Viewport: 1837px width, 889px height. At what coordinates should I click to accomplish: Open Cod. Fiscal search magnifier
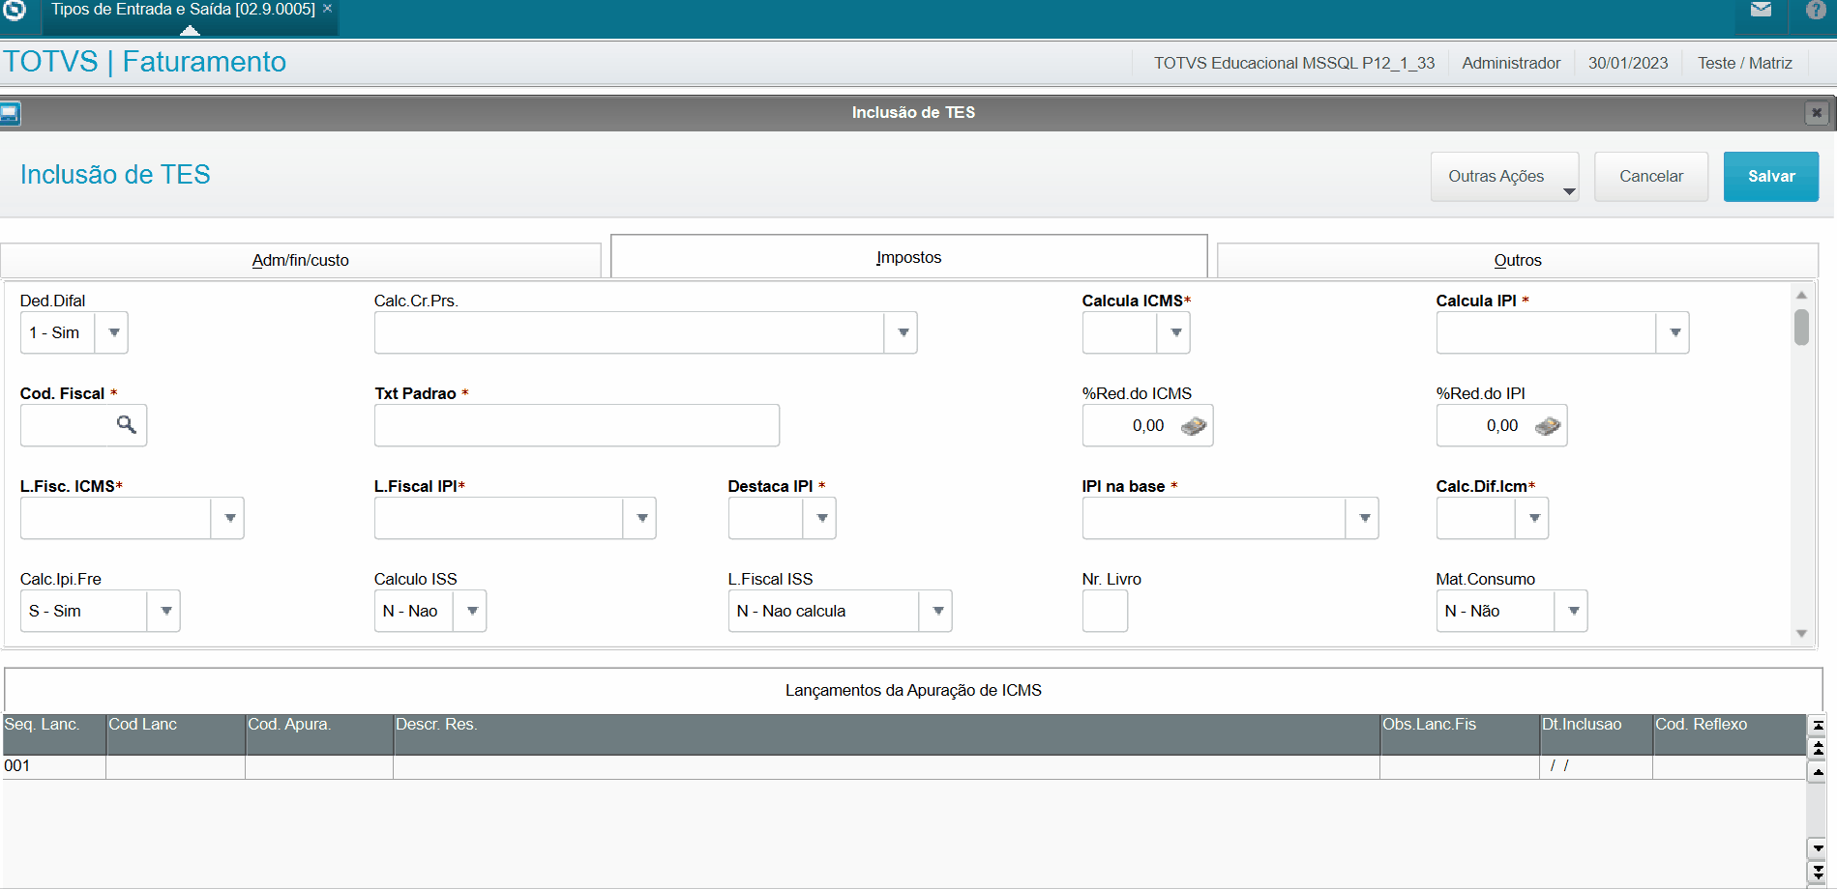click(x=127, y=424)
